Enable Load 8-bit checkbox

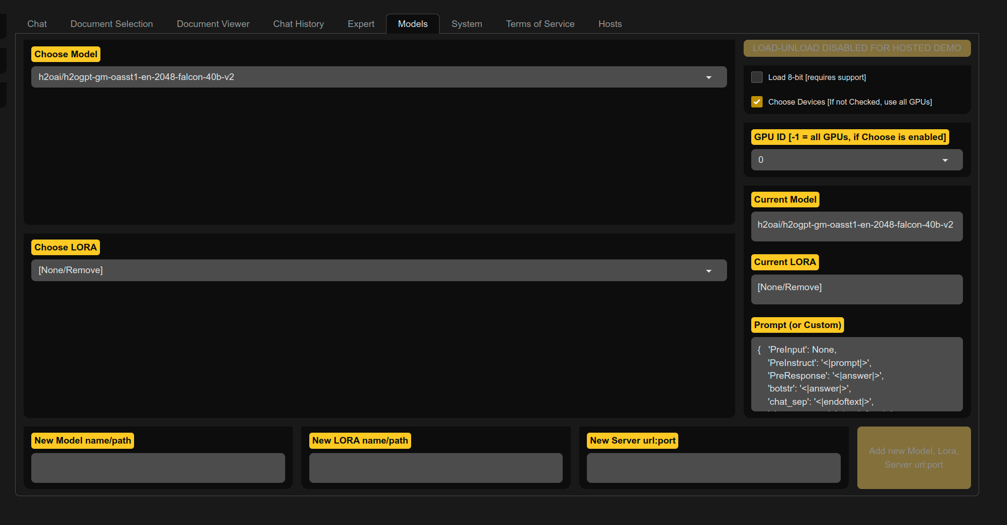(x=757, y=77)
